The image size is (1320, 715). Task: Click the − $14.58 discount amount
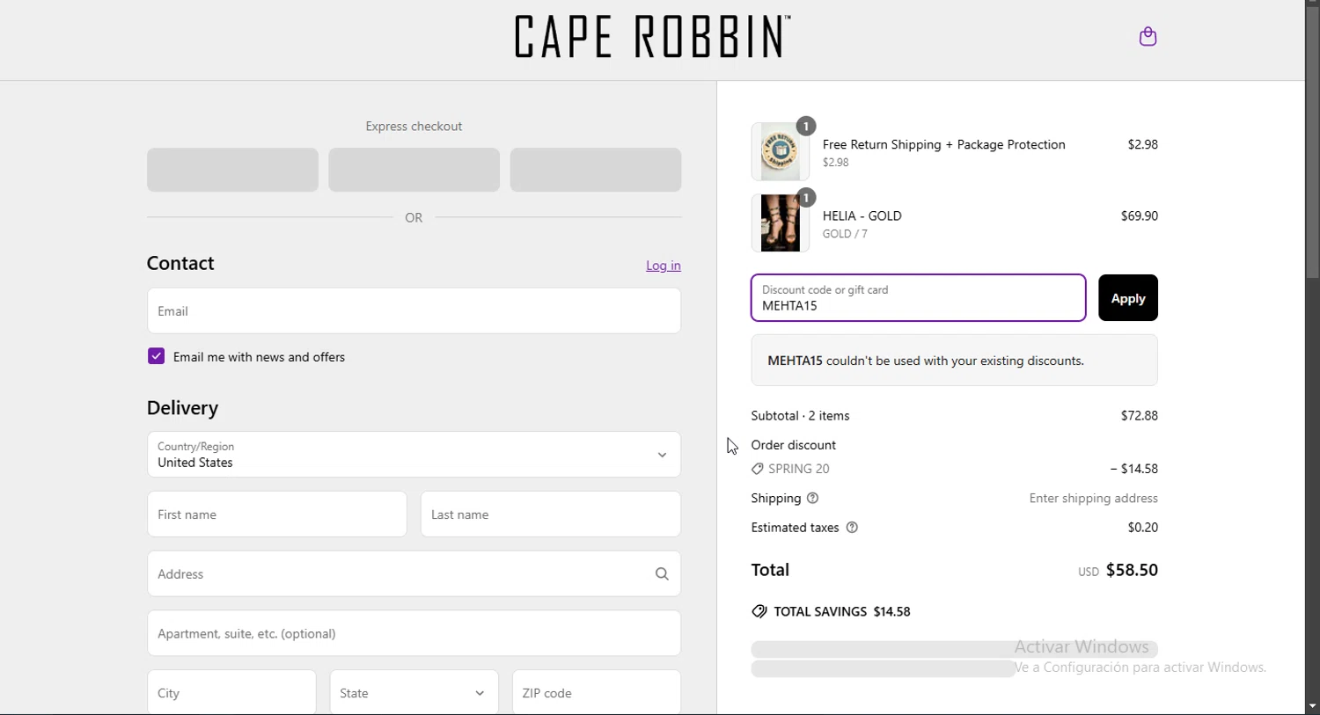tap(1134, 469)
